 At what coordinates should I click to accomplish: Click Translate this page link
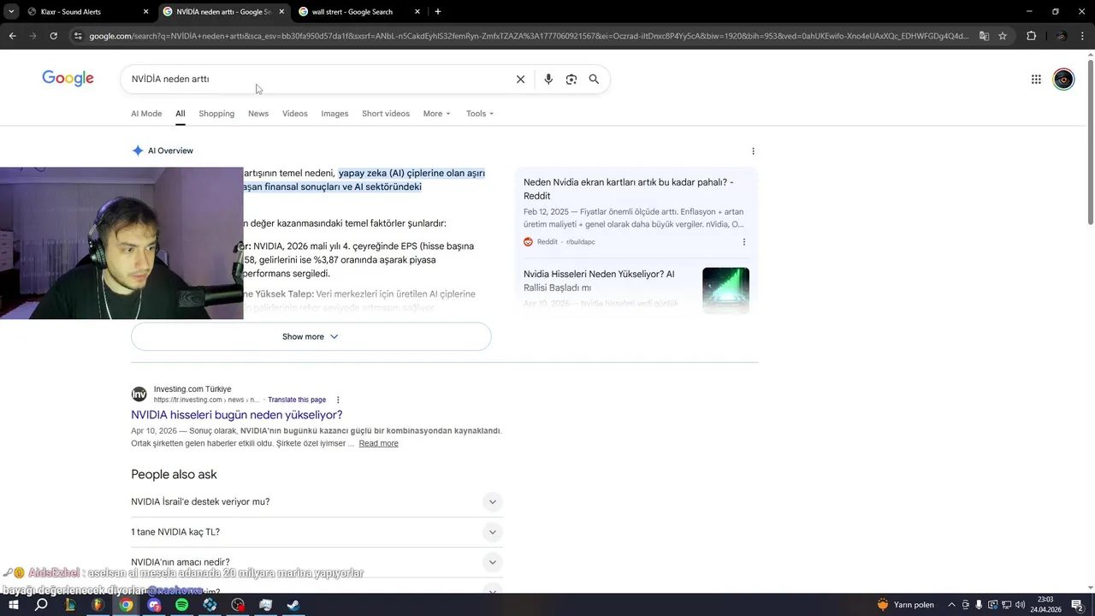point(297,400)
